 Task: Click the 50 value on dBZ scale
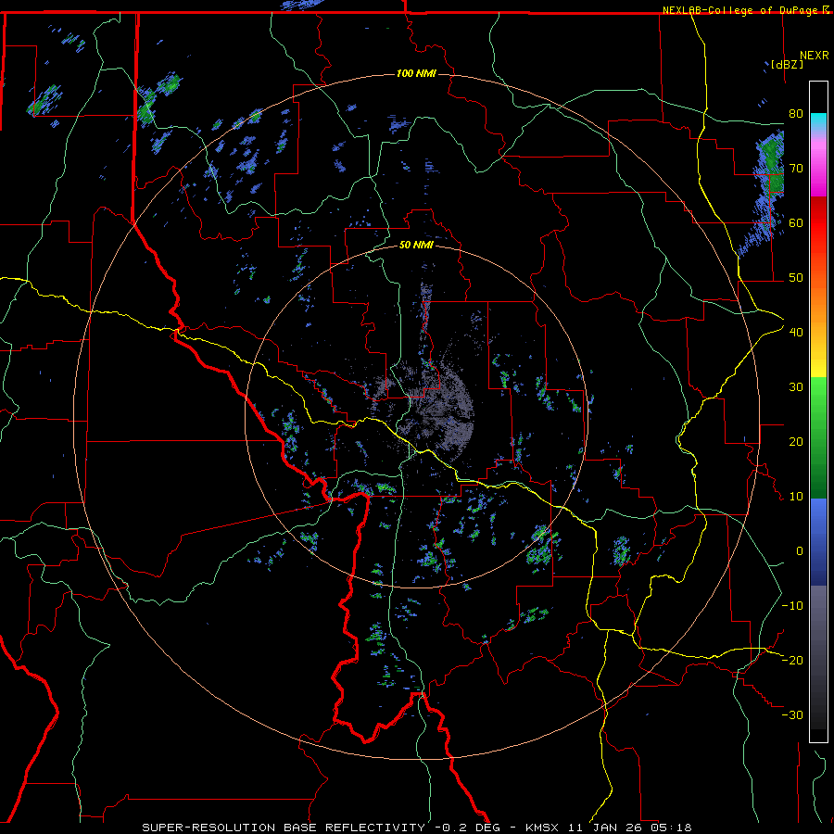pyautogui.click(x=796, y=278)
